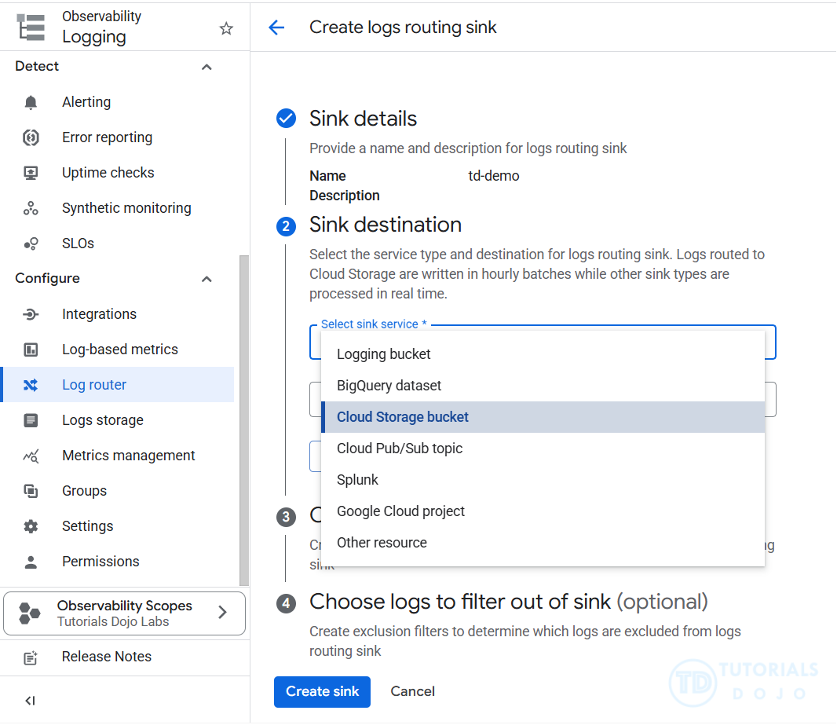Image resolution: width=837 pixels, height=725 pixels.
Task: Click the Uptime checks monitor icon
Action: 31,173
